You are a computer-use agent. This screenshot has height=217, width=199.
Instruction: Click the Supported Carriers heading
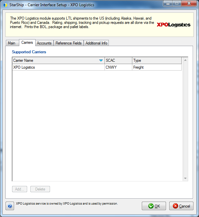tap(29, 52)
